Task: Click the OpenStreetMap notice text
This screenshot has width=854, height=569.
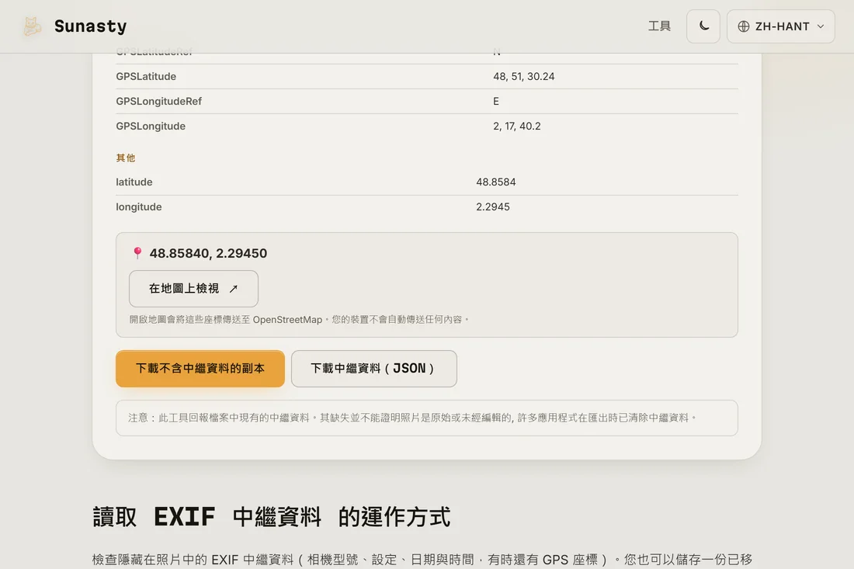Action: 299,320
